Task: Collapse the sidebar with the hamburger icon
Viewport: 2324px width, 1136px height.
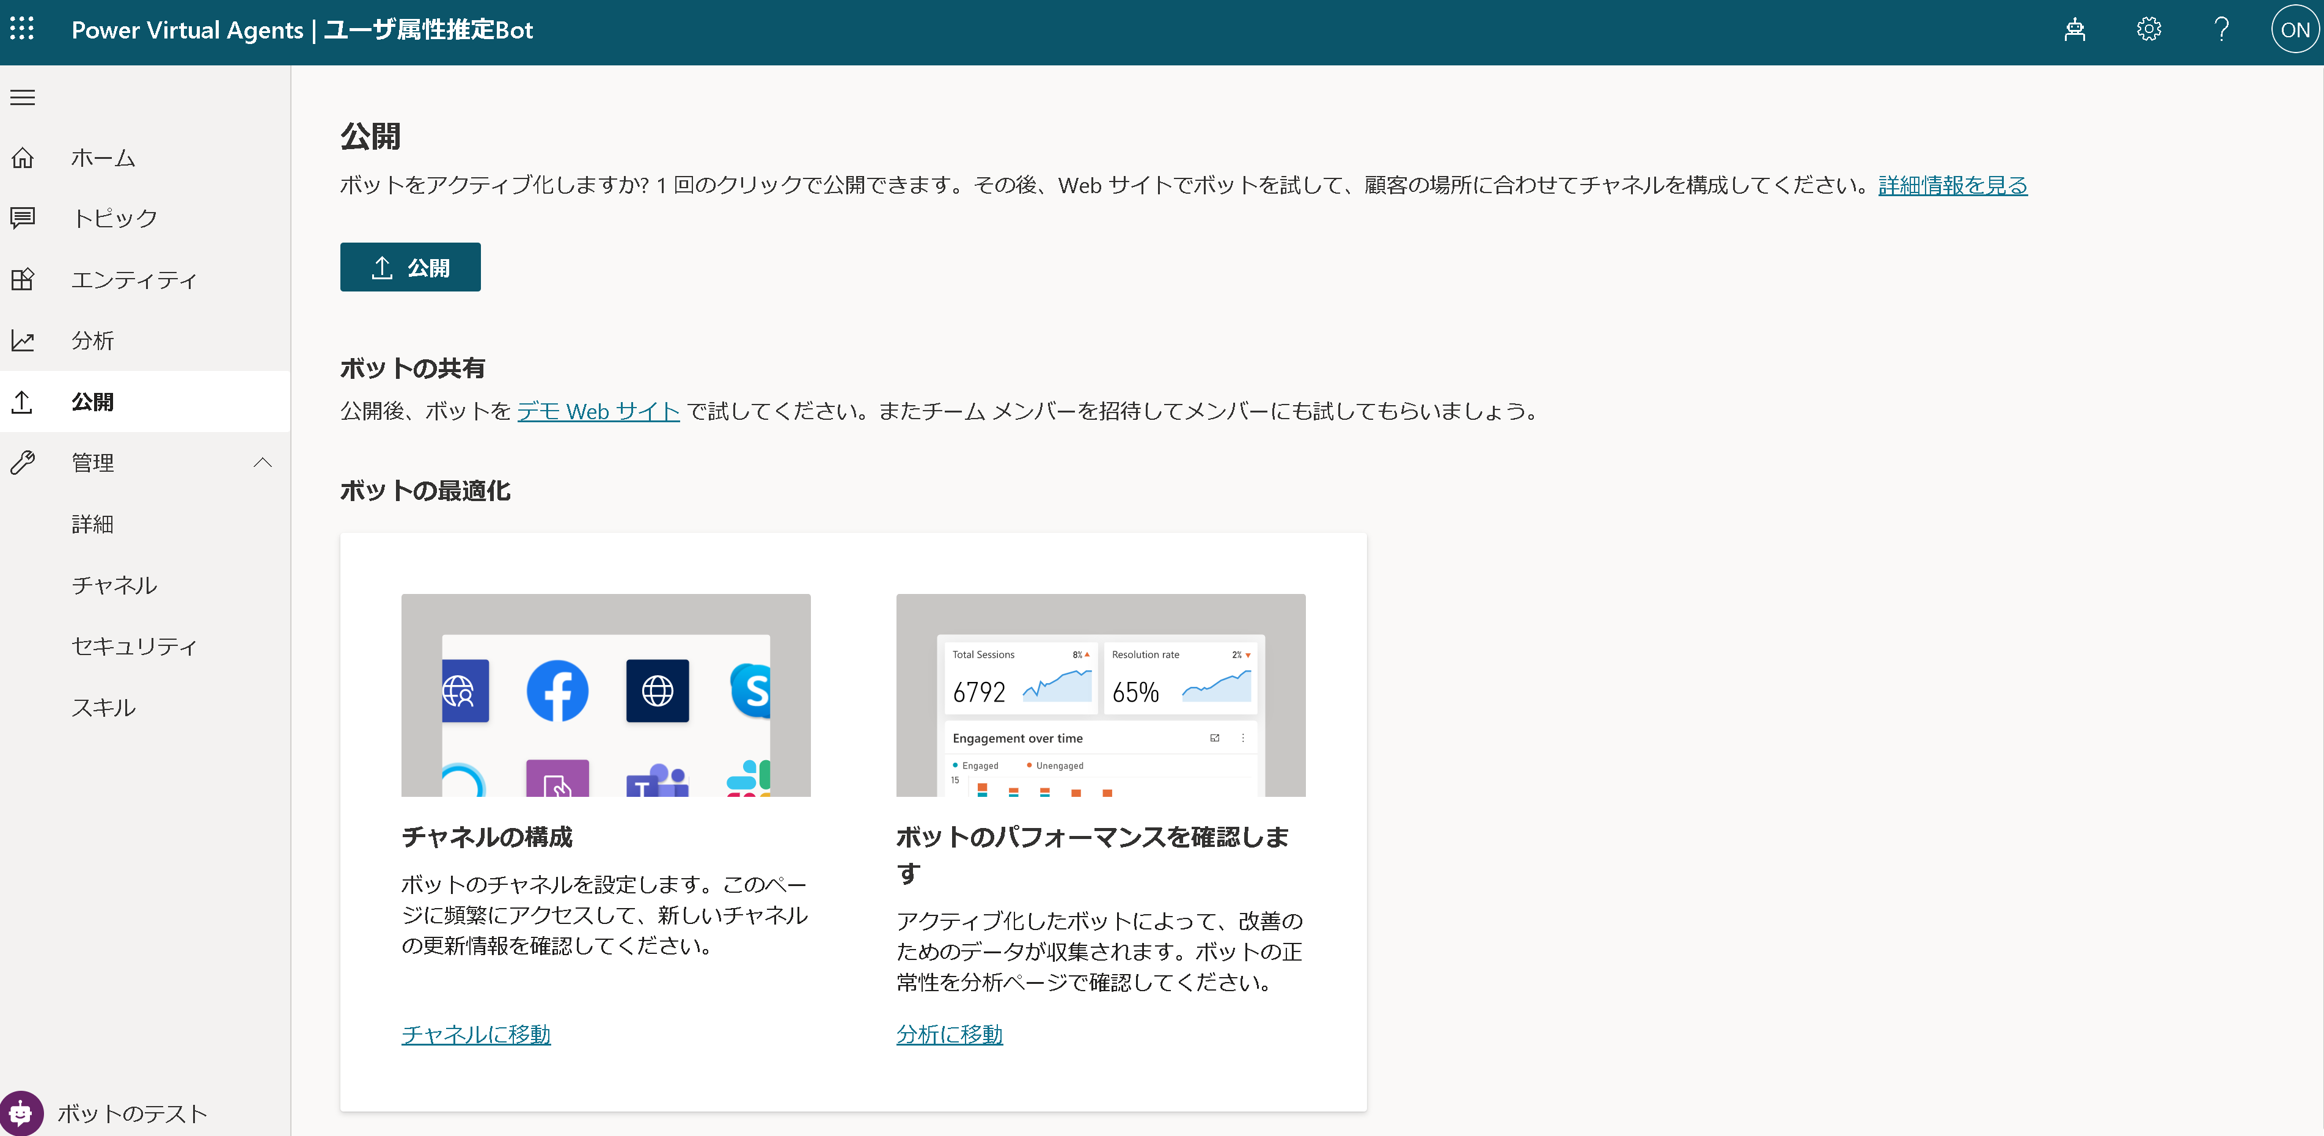Action: (x=23, y=97)
